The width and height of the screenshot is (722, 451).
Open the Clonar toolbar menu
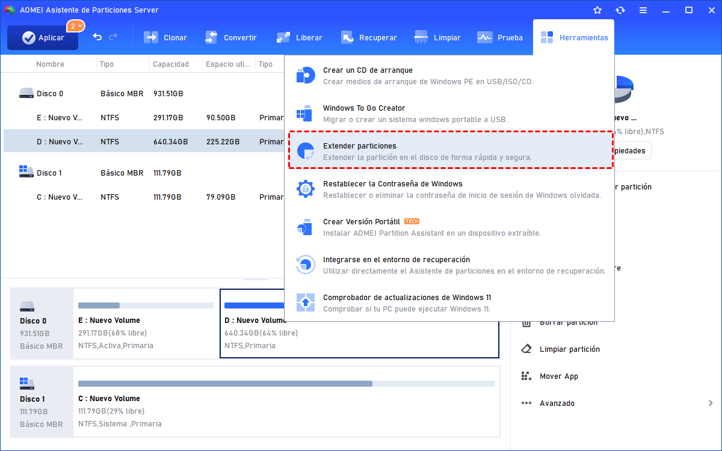[x=165, y=37]
